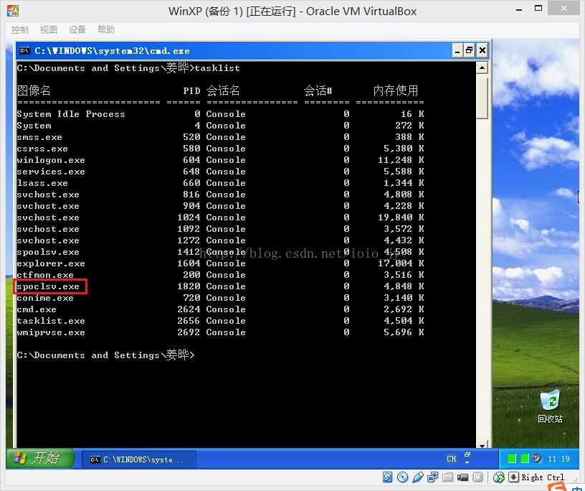The height and width of the screenshot is (491, 585).
Task: Click the lsass.exe process name
Action: click(42, 183)
